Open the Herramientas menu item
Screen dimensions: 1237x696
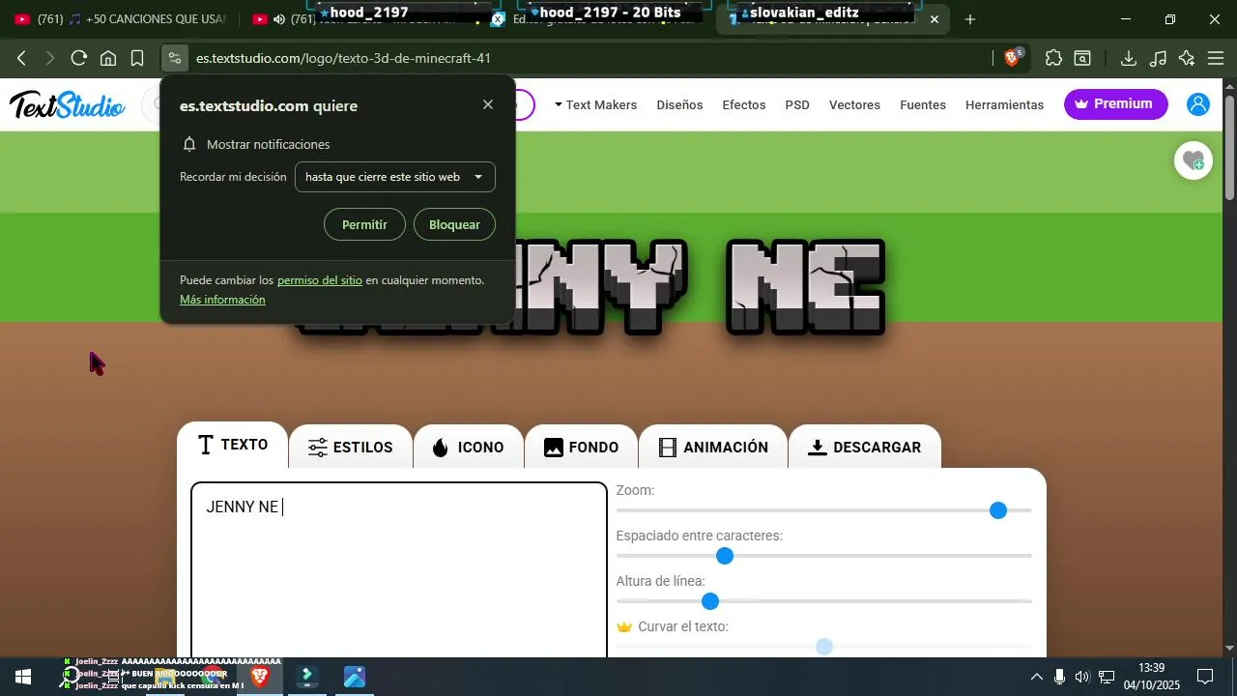click(1004, 104)
